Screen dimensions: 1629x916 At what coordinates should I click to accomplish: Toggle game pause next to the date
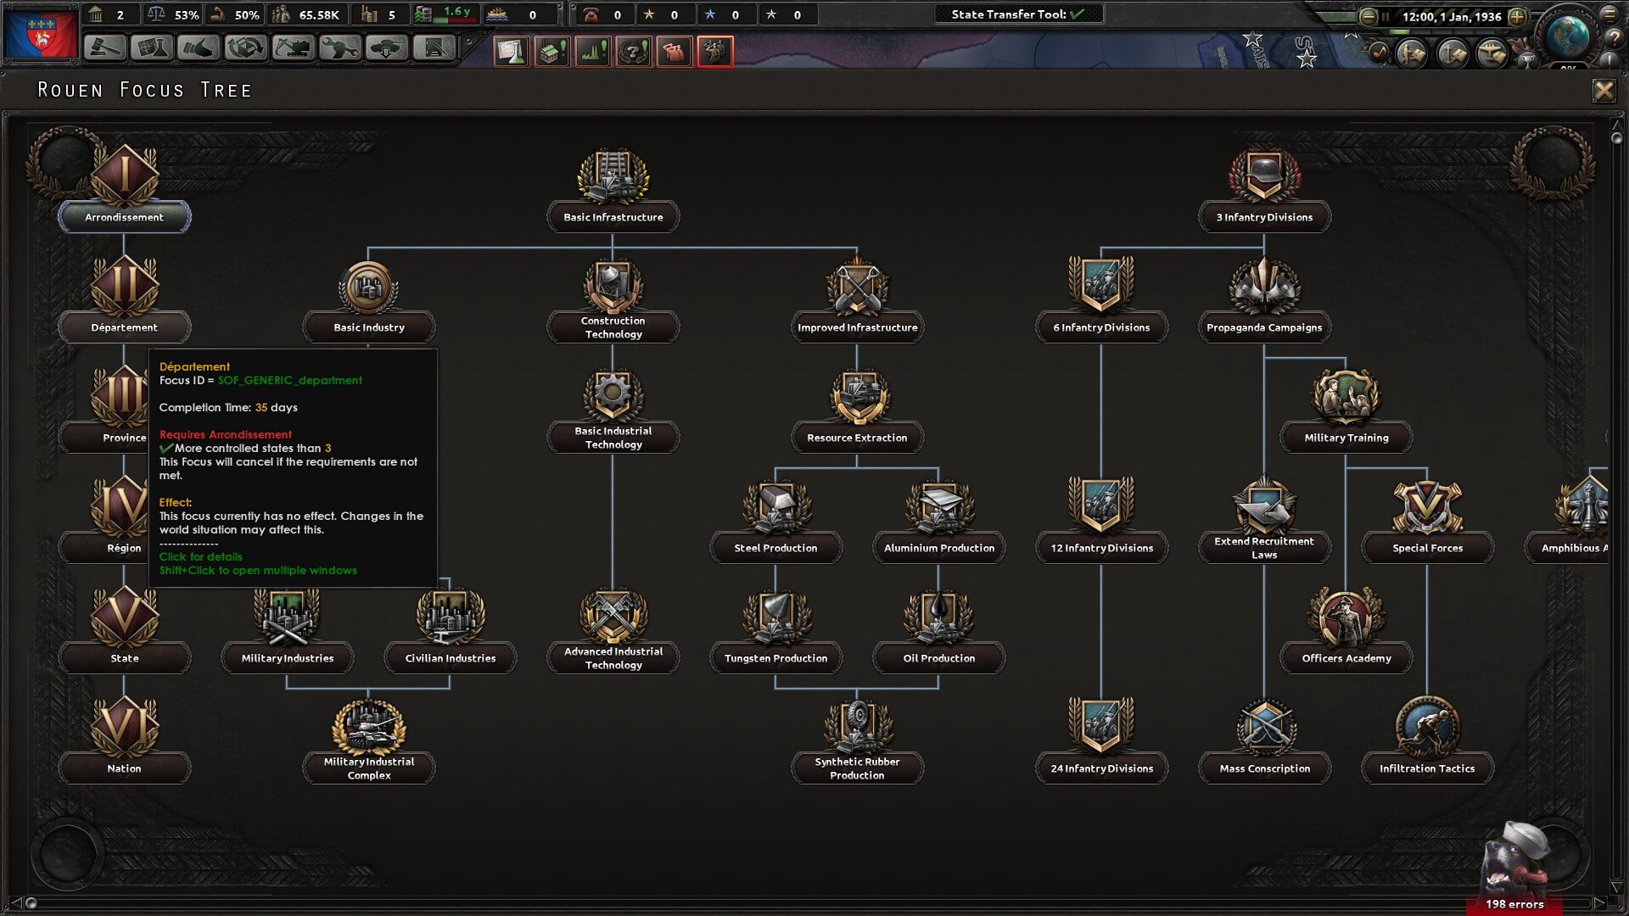click(1385, 16)
